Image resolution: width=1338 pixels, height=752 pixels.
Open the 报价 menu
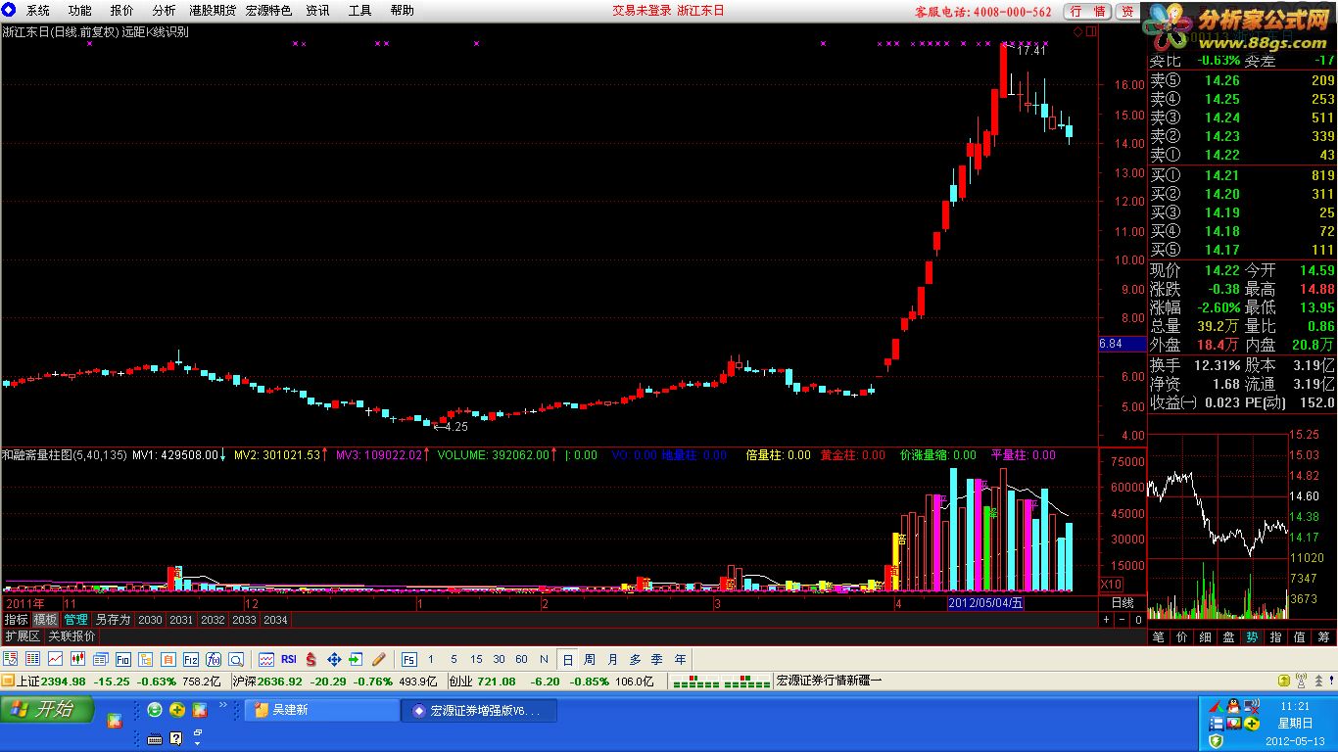(x=122, y=11)
